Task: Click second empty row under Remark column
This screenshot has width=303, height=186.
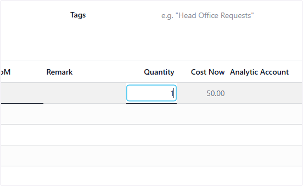Action: [85, 135]
